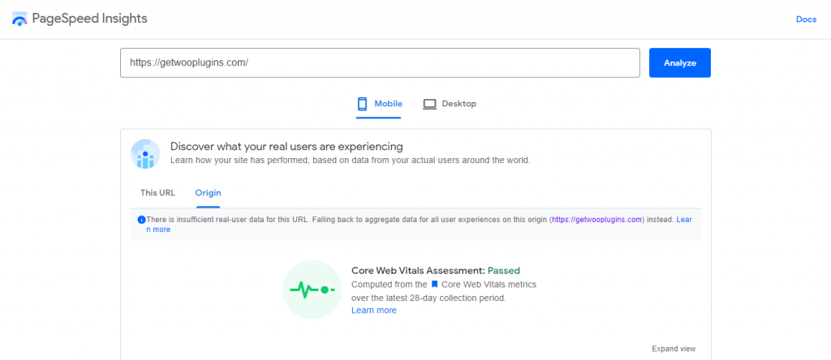Focus the URL input field
The image size is (831, 360).
point(380,62)
